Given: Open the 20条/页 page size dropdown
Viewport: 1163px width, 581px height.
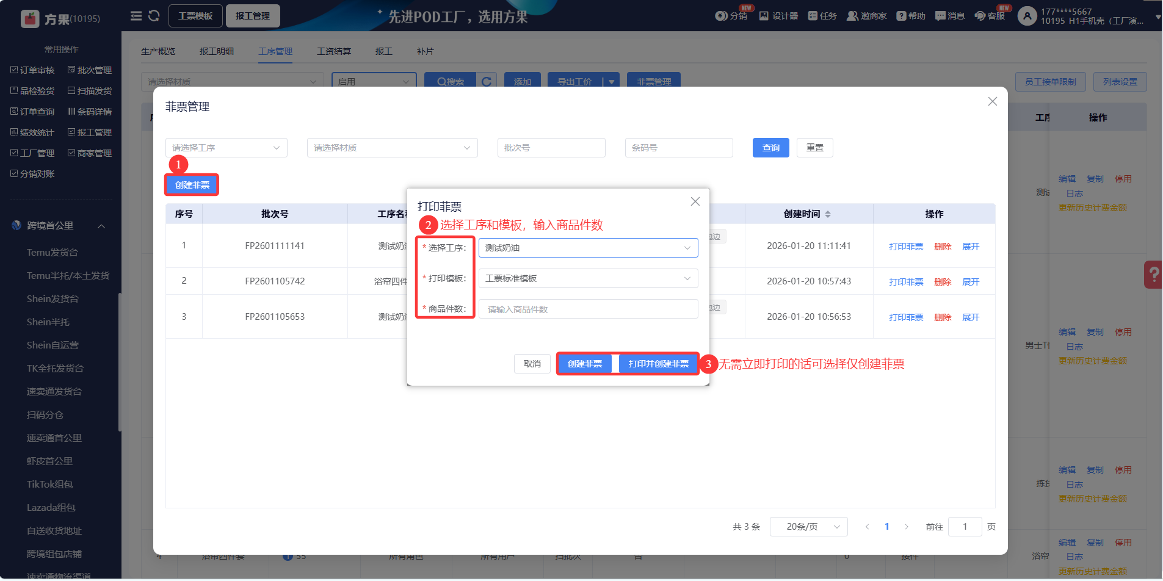Looking at the screenshot, I should [808, 527].
